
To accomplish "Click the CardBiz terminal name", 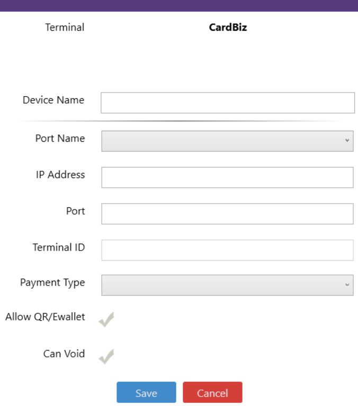I will click(228, 27).
